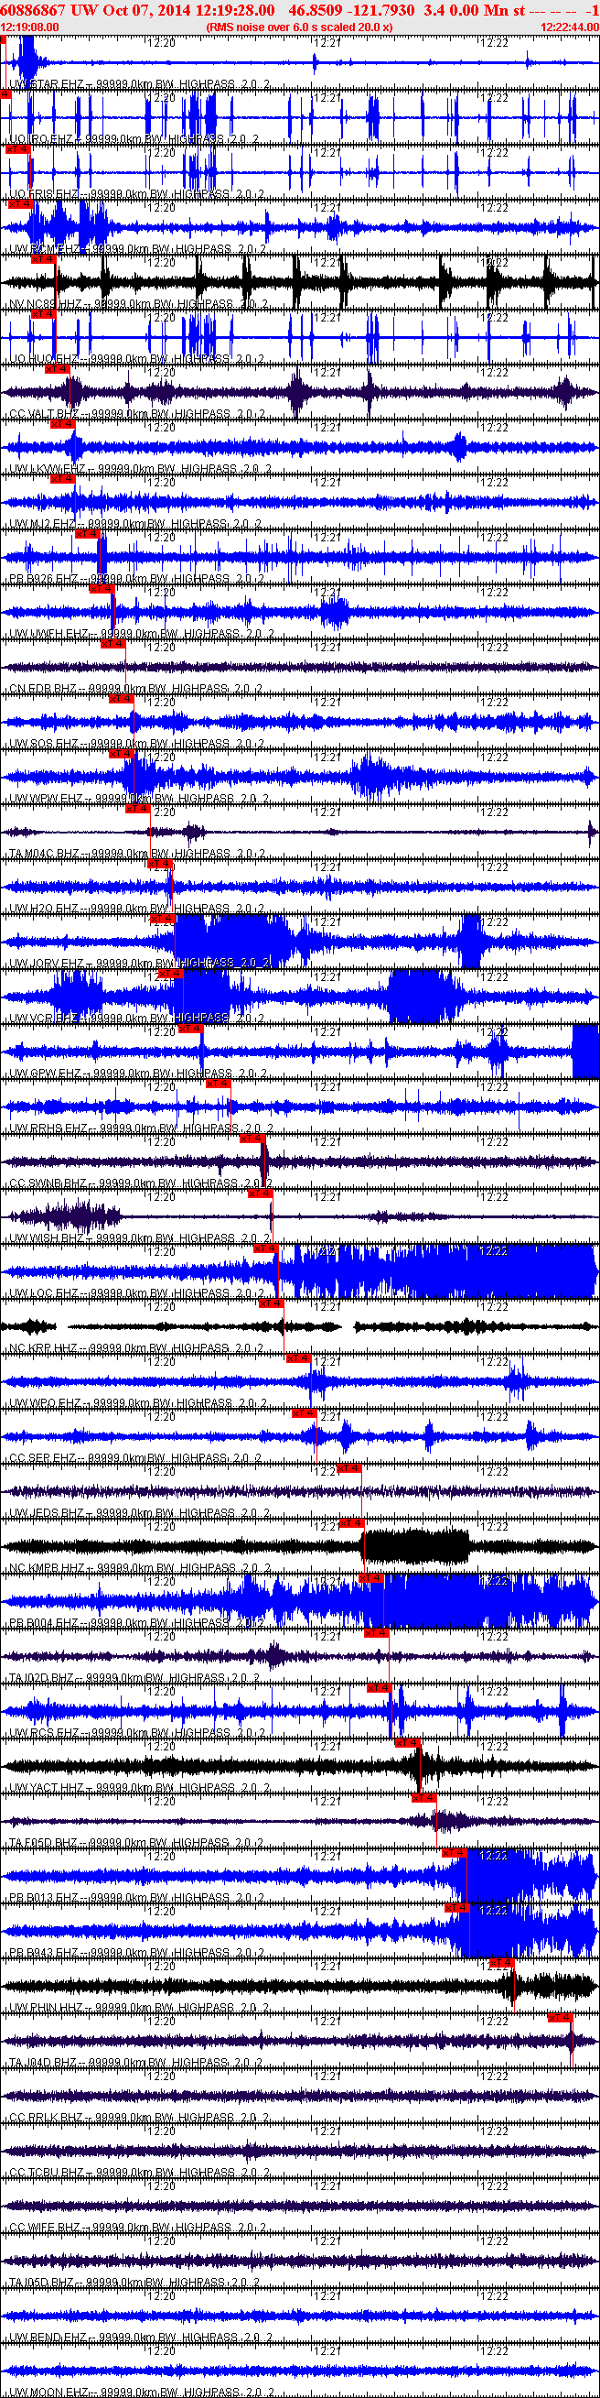Viewport: 600px width, 2398px height.
Task: Click the red xT pick flag in the UW LOC panel
Action: point(265,1248)
